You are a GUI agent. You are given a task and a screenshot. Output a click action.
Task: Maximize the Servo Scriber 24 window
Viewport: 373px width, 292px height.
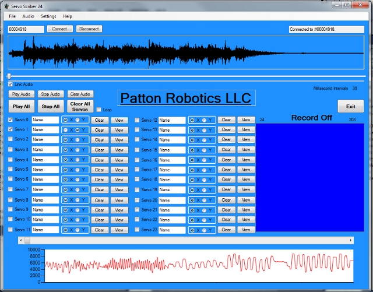347,5
